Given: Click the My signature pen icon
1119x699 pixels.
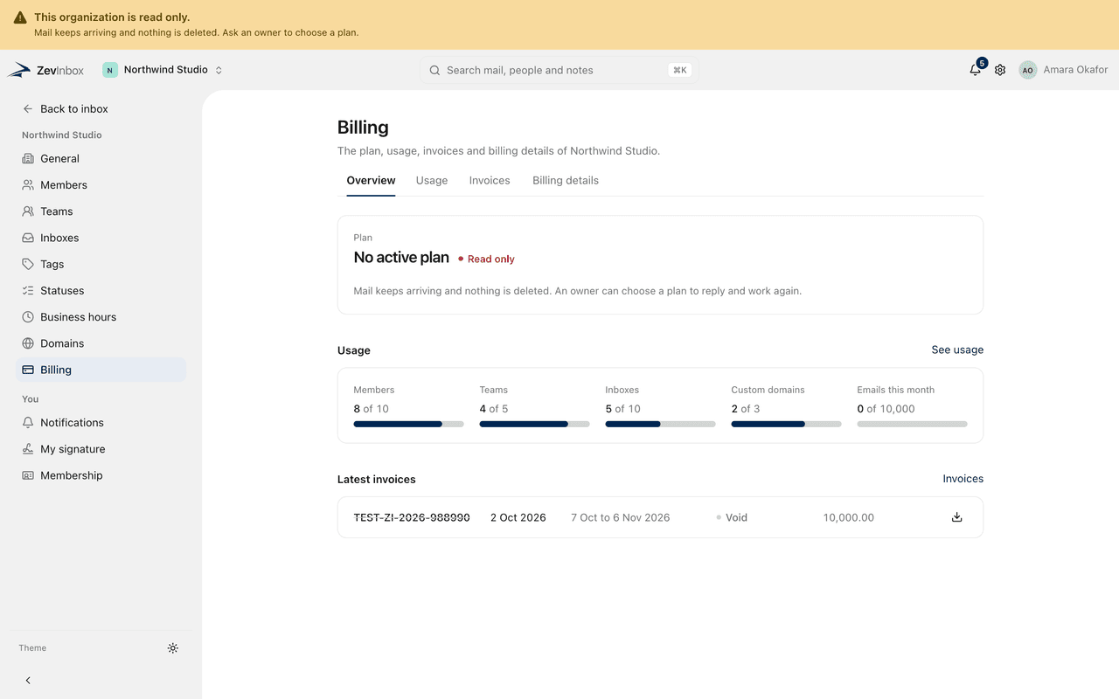Looking at the screenshot, I should pyautogui.click(x=28, y=449).
